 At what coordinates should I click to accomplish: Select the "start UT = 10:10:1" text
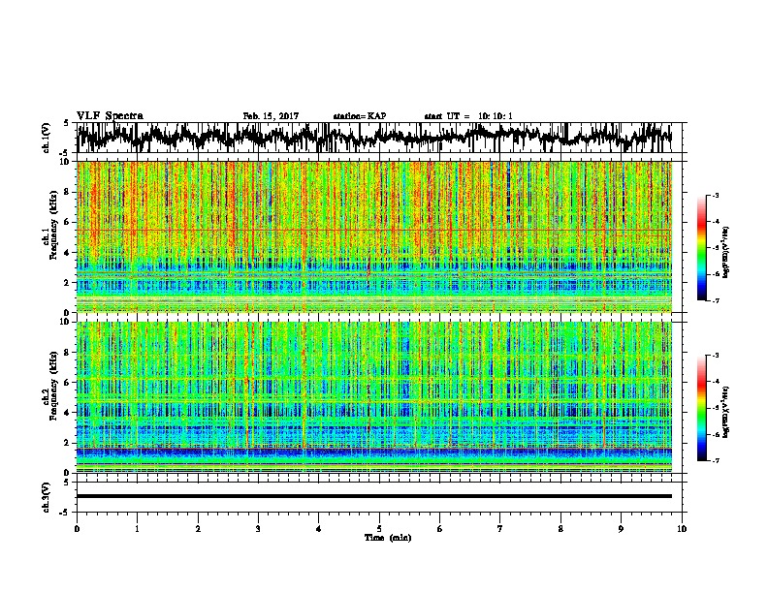[468, 116]
